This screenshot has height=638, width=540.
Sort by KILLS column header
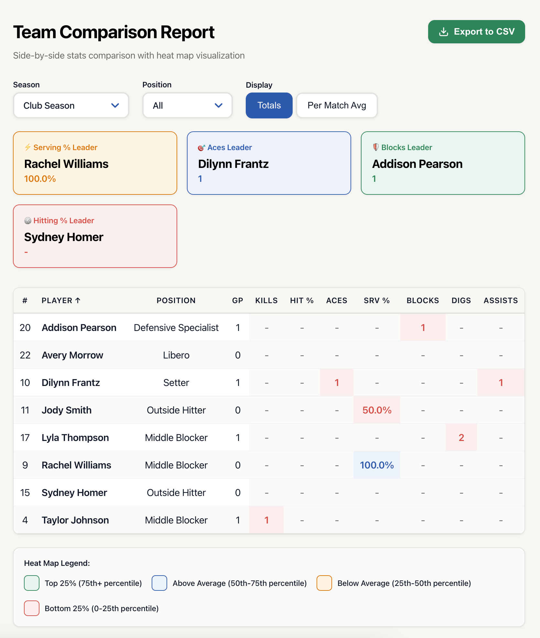click(x=266, y=301)
